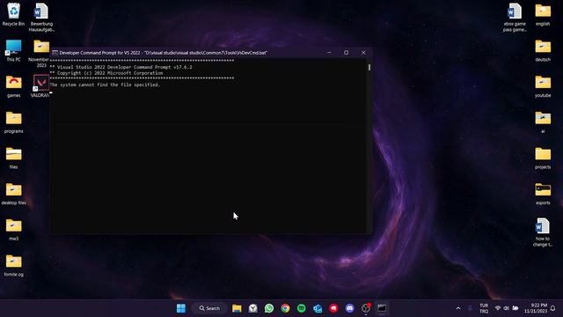Image resolution: width=563 pixels, height=317 pixels.
Task: Open the TUR TRQ language switcher
Action: coord(484,308)
